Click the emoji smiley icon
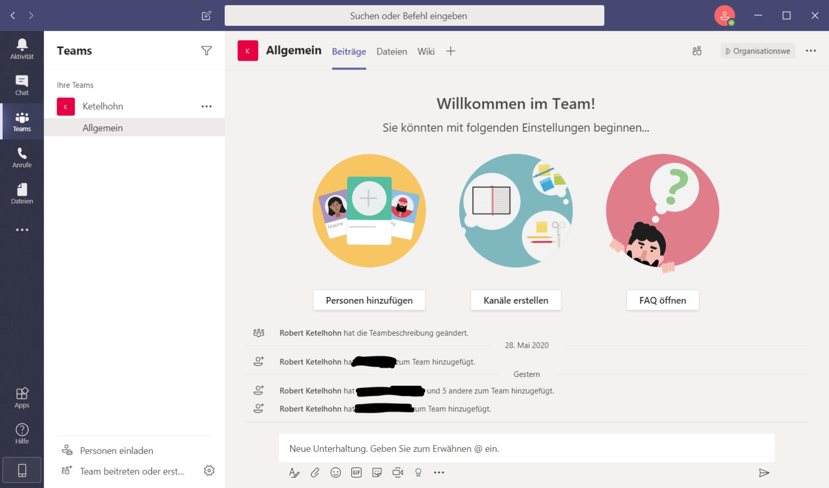This screenshot has height=488, width=829. (336, 472)
